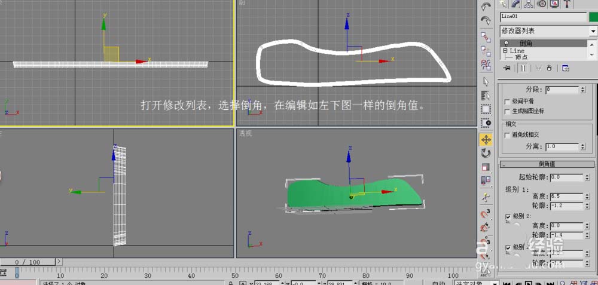
Task: Open Configure Modifier Sets icon
Action: tap(566, 68)
